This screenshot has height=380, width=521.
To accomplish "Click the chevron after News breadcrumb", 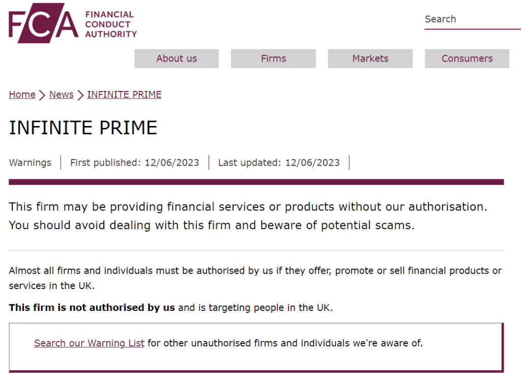I will coord(79,94).
